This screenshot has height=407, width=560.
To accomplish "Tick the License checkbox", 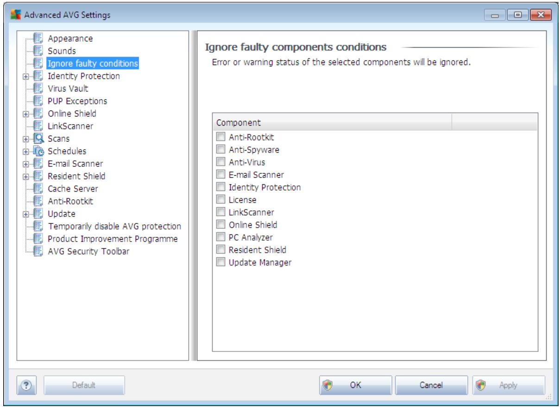I will (x=220, y=200).
